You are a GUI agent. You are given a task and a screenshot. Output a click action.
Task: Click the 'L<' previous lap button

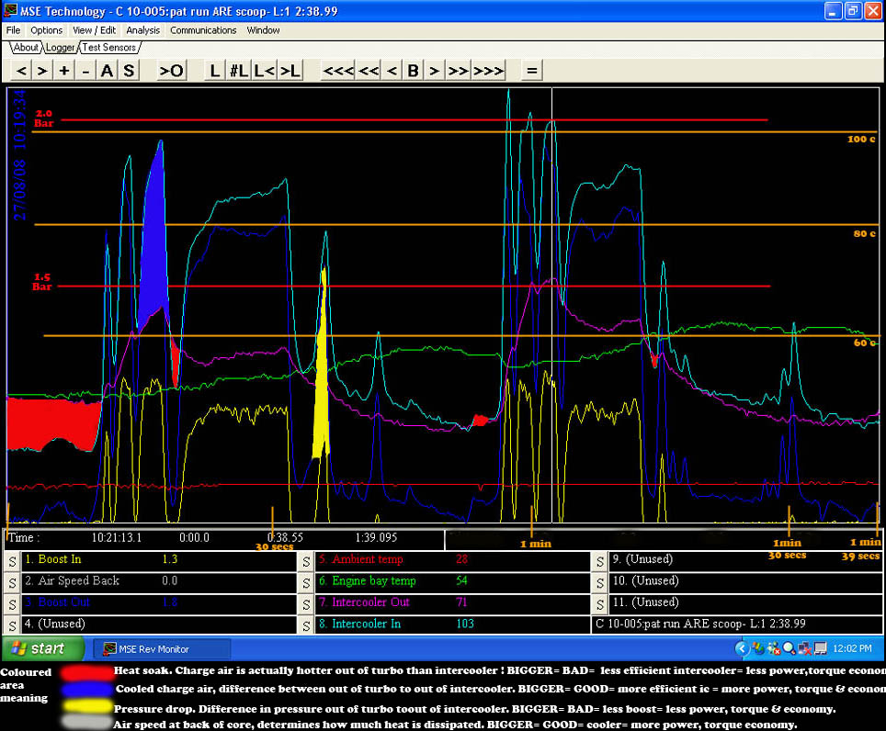pos(264,71)
